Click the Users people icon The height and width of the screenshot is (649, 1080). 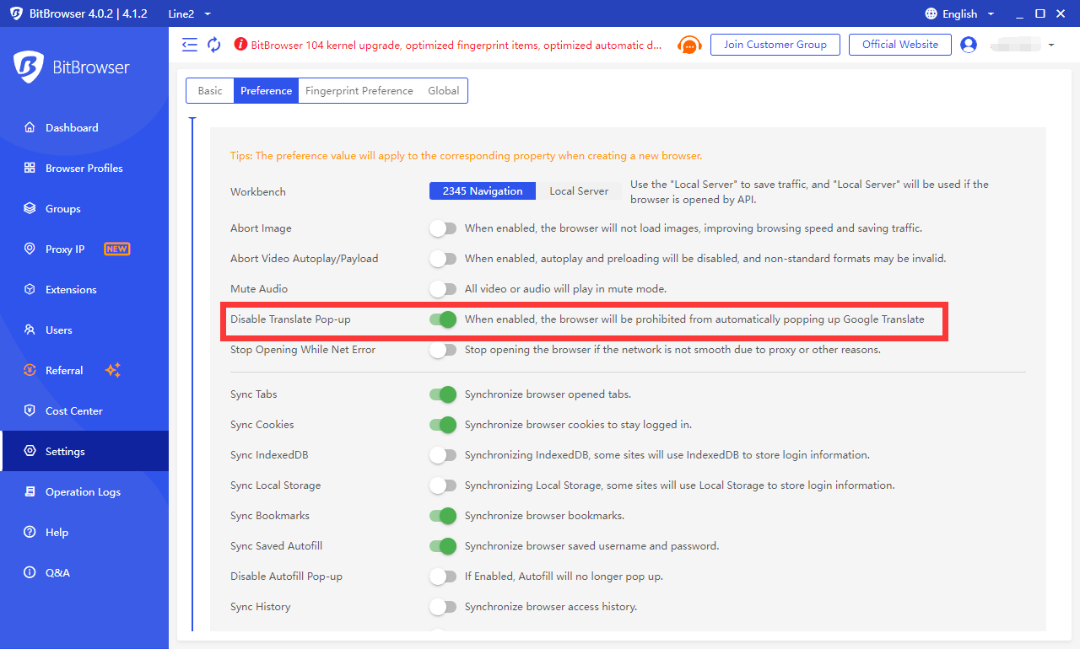coord(30,330)
